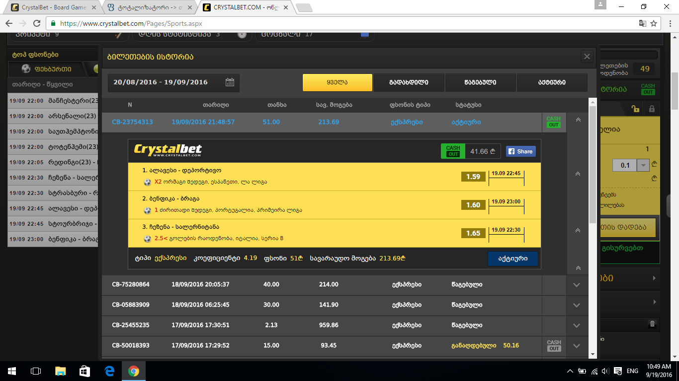Click the green CASH OUT button on the ticket
Image resolution: width=679 pixels, height=381 pixels.
(x=453, y=151)
